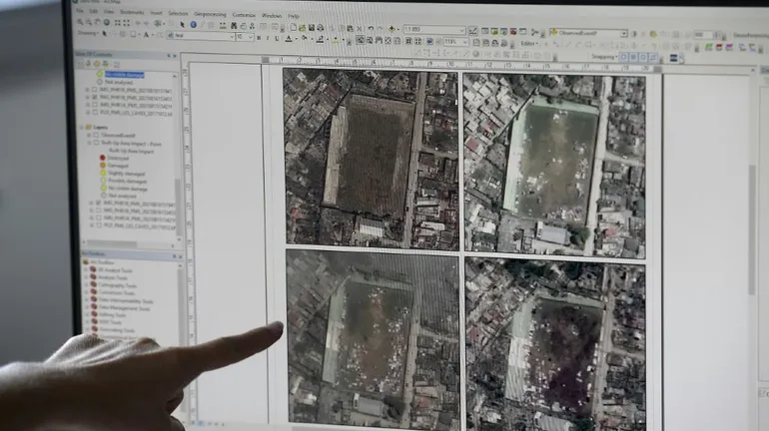Open the Editor toolbar menu button
The image size is (769, 431).
(530, 44)
